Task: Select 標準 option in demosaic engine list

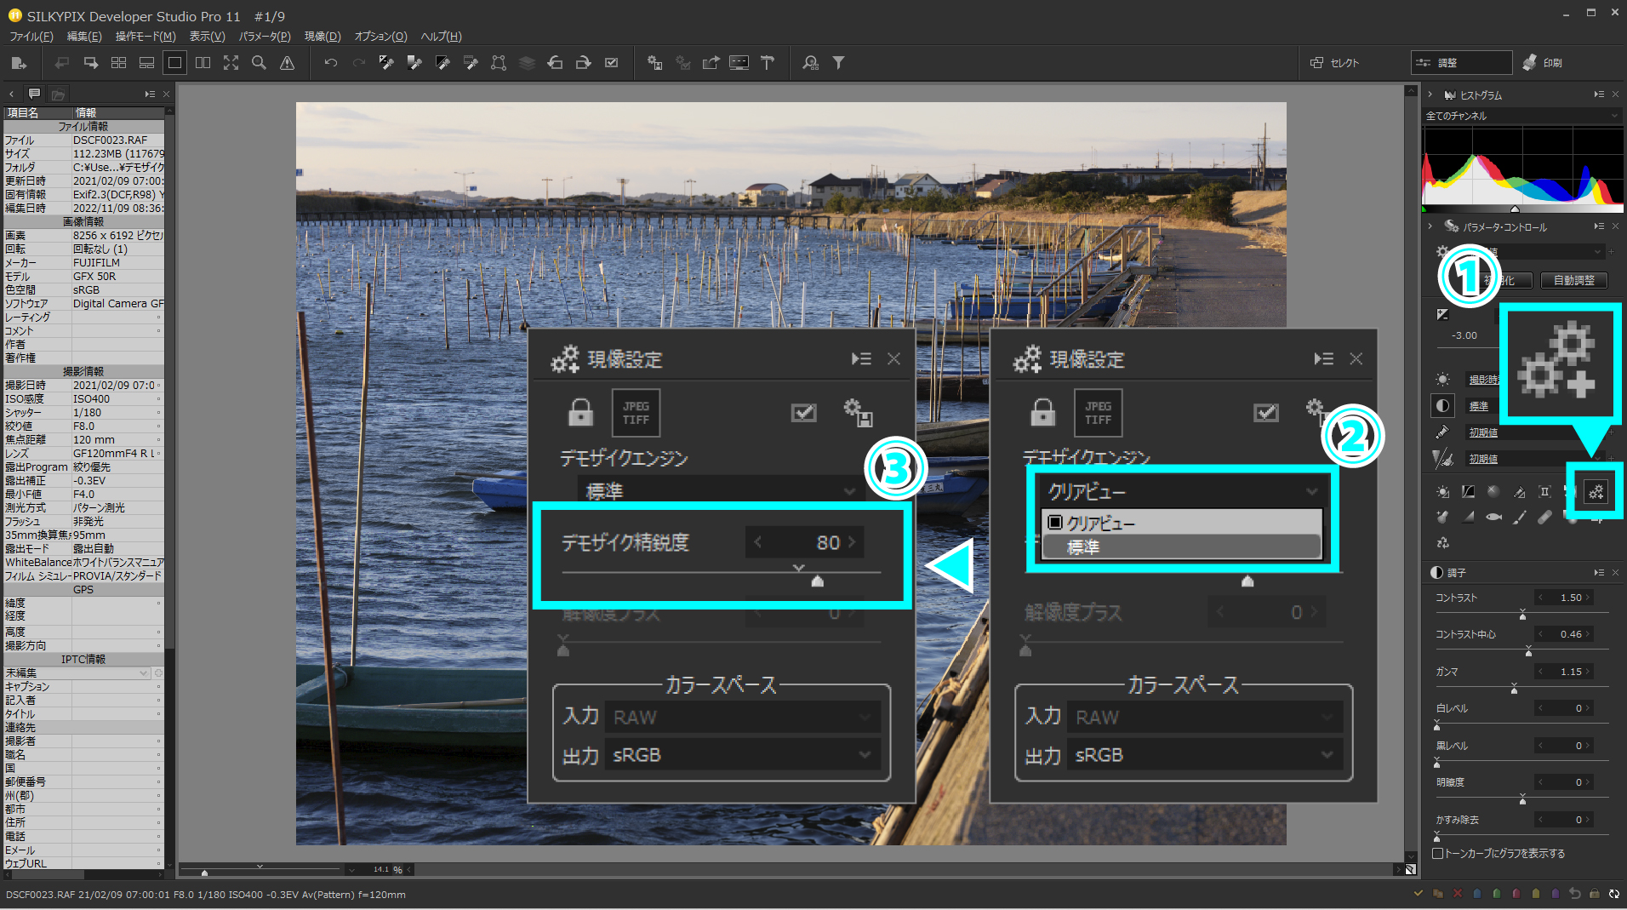Action: pos(1181,547)
